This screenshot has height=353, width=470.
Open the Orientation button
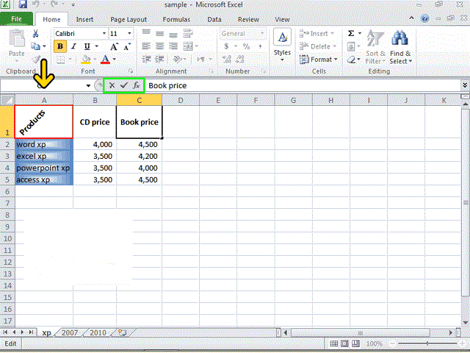tap(178, 59)
